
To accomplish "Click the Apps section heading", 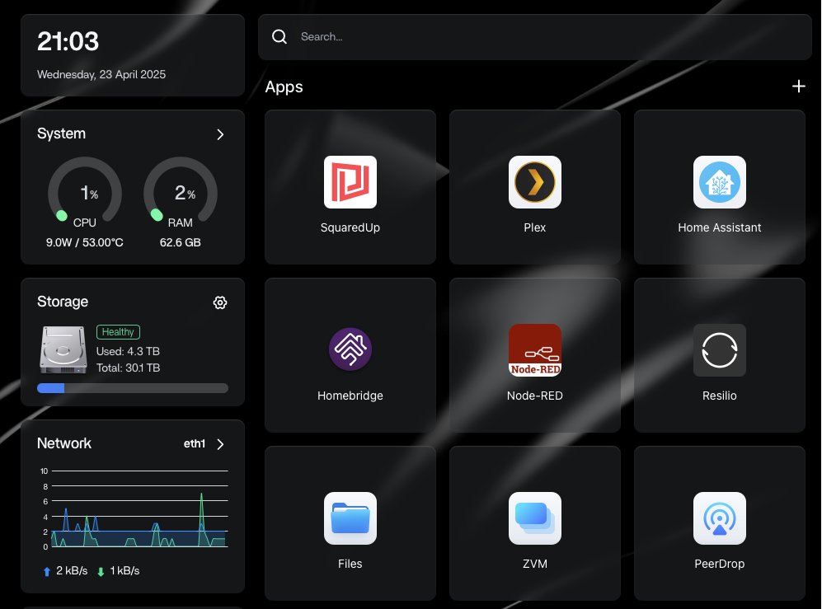I will coord(284,87).
